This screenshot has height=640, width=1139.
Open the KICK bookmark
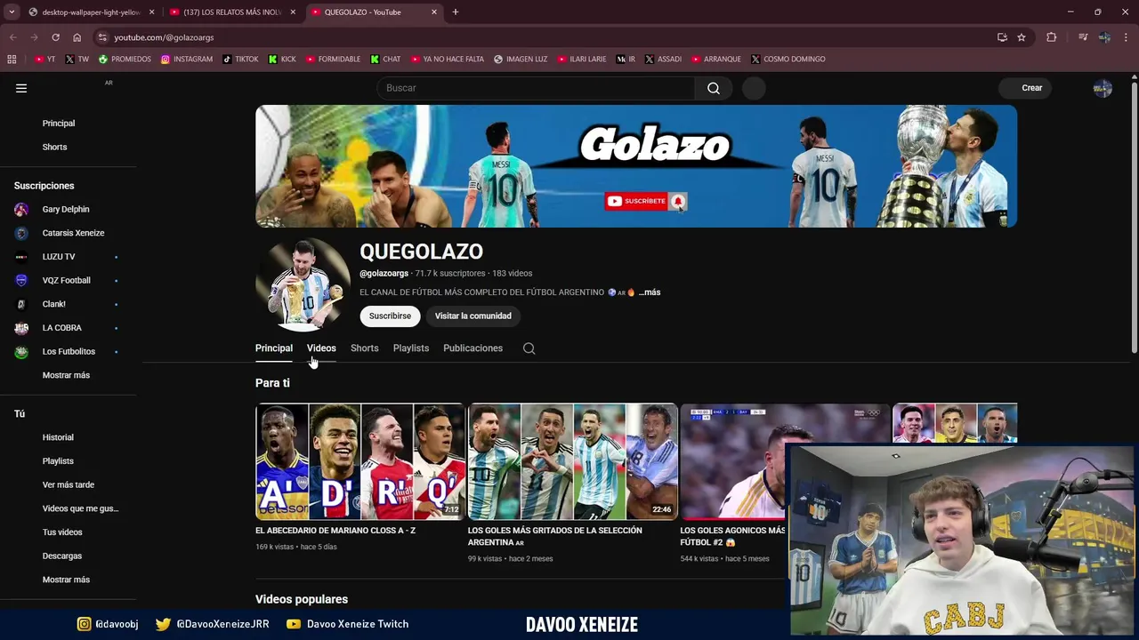pyautogui.click(x=282, y=59)
